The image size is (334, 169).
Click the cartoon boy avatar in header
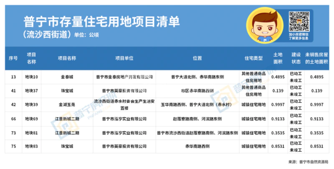pos(265,26)
